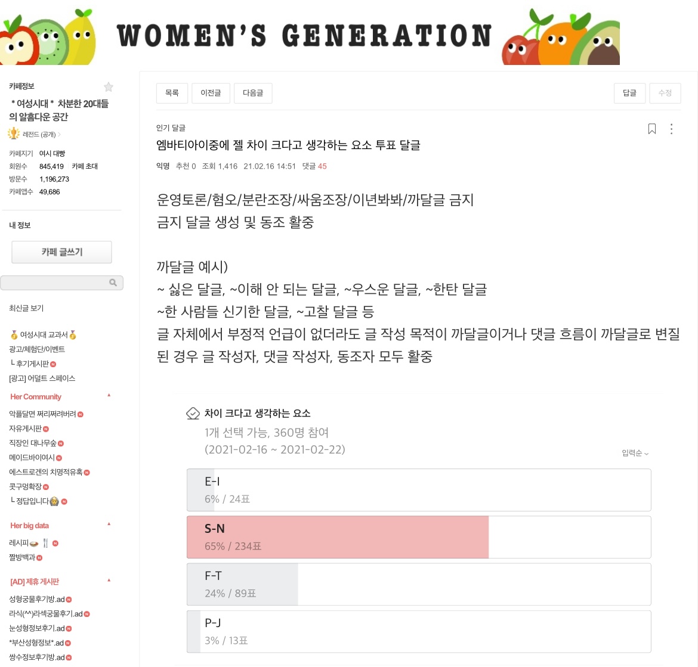Screen dimensions: 698x667
Task: Click the new-post badge next to 자유게시판
Action: (x=46, y=429)
